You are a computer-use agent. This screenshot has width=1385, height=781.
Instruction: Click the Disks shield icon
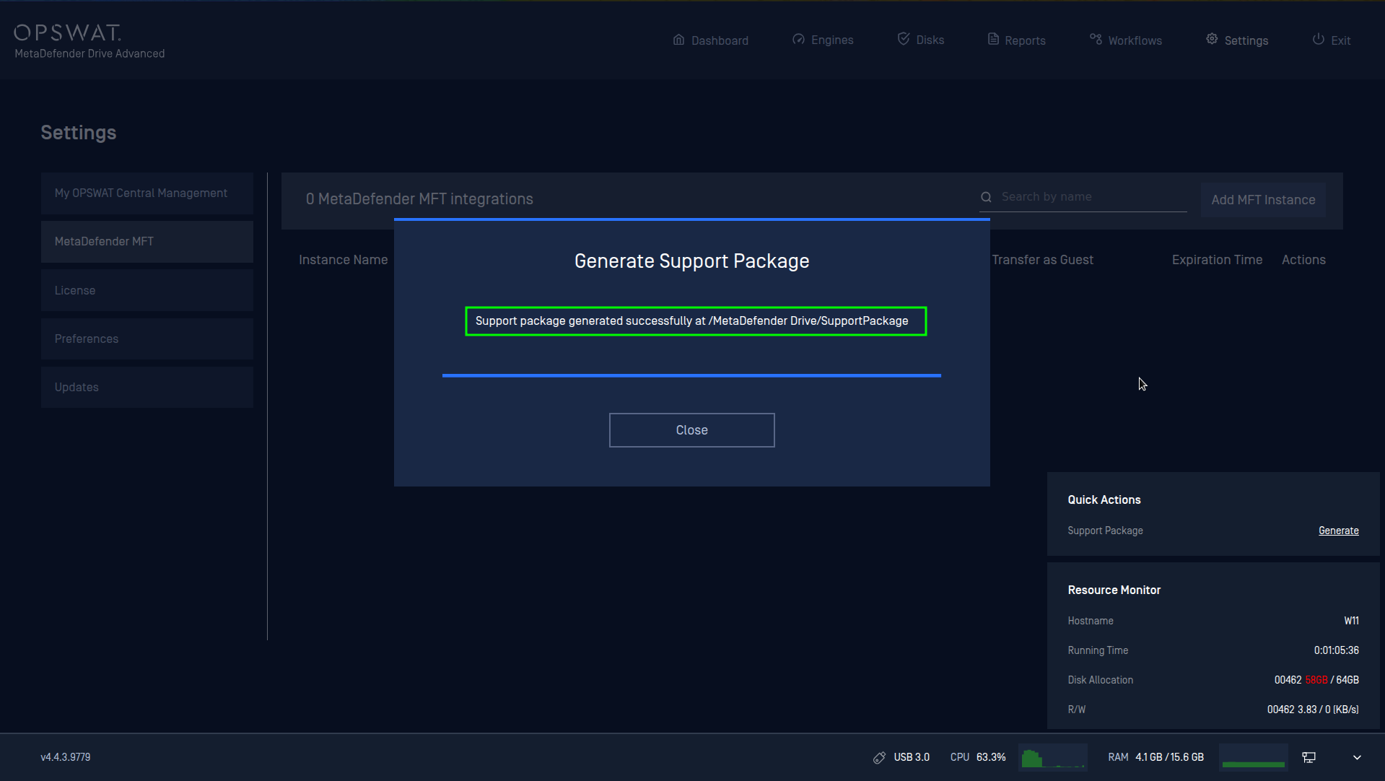click(903, 39)
